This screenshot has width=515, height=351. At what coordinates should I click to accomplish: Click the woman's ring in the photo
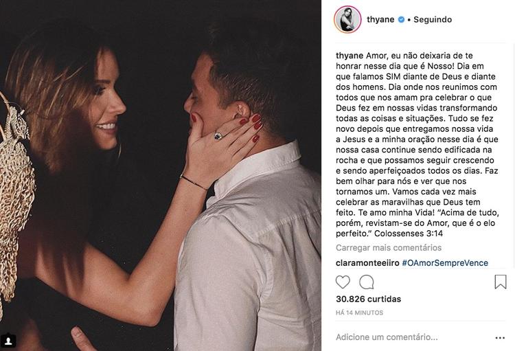coord(218,135)
